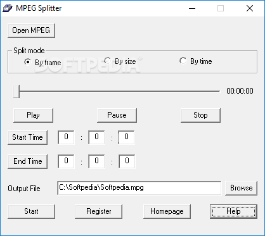Select the By size split mode
Image resolution: width=265 pixels, height=236 pixels.
[120, 61]
